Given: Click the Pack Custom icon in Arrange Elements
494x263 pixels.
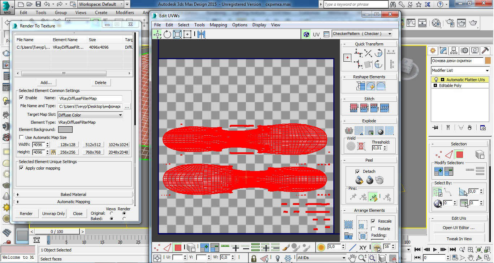Looking at the screenshot, I should point(348,225).
